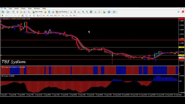Open the Window menu
This screenshot has width=185, height=104.
point(37,8)
